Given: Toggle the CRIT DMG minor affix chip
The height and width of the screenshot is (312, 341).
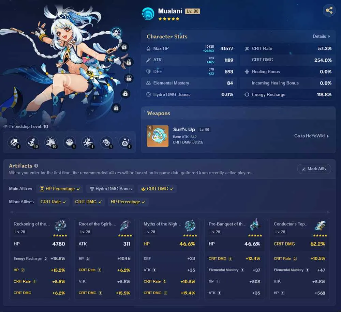Looking at the screenshot, I should [x=88, y=202].
